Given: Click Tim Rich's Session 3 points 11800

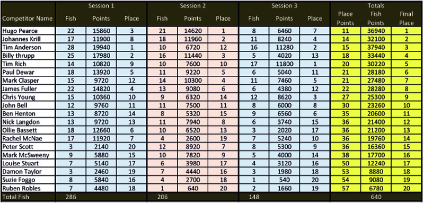Looking at the screenshot, I should pos(284,64).
